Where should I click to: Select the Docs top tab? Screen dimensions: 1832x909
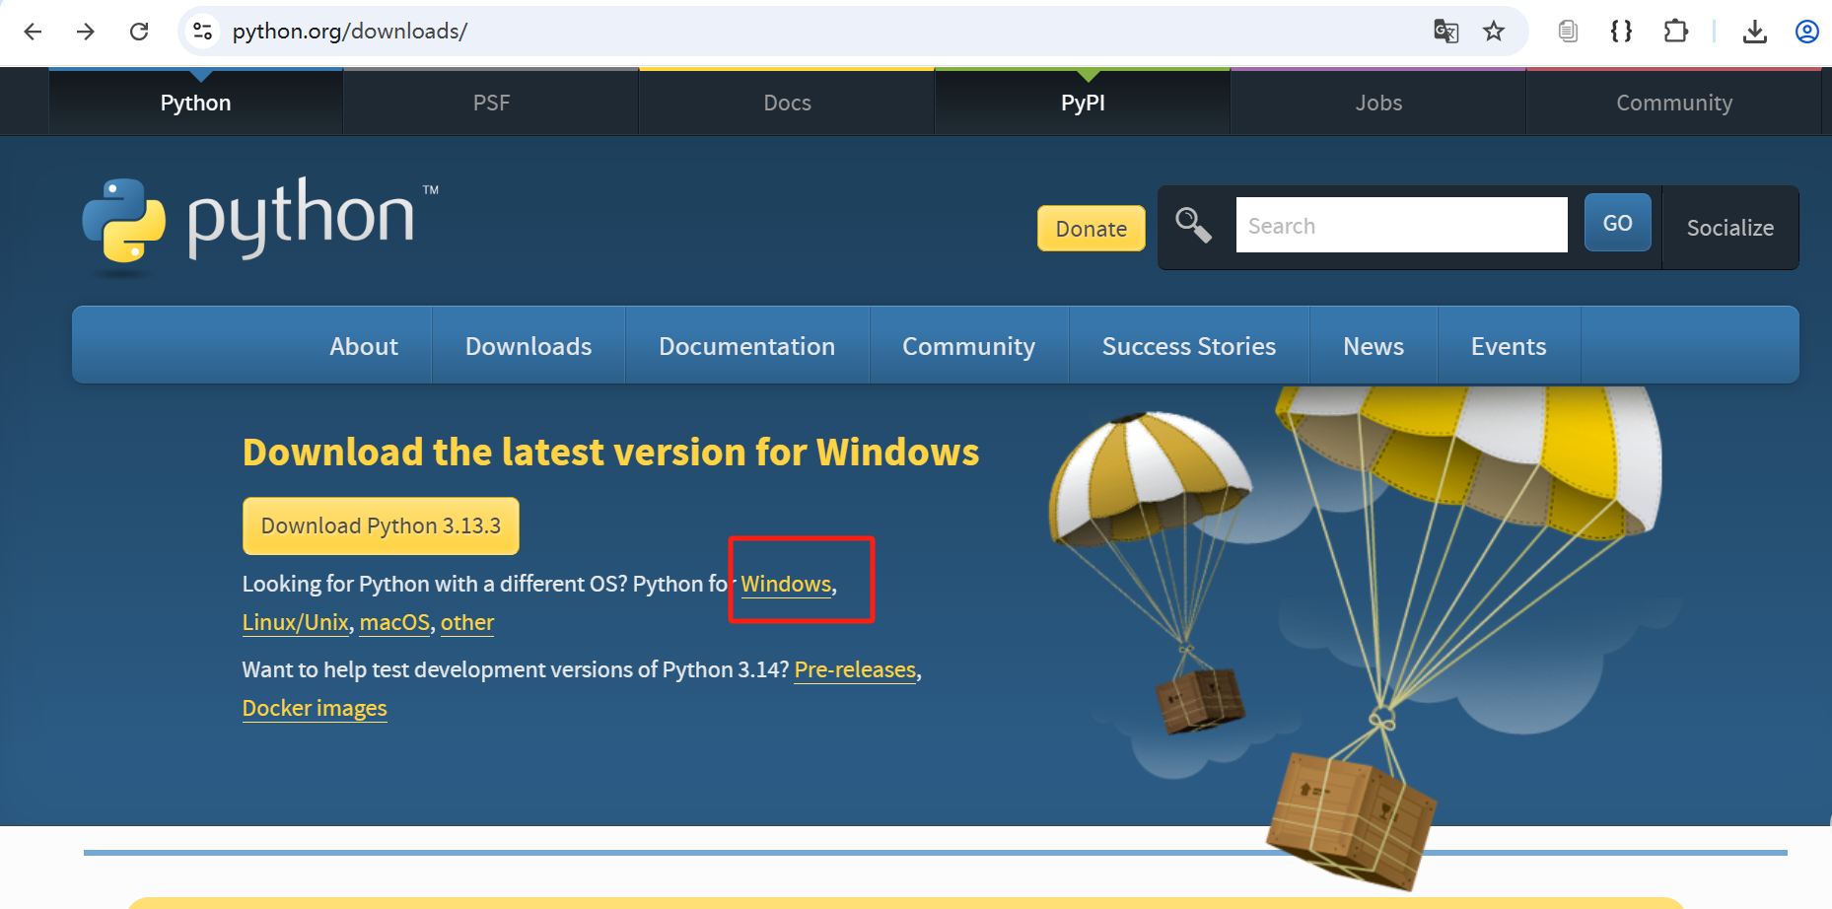click(787, 103)
